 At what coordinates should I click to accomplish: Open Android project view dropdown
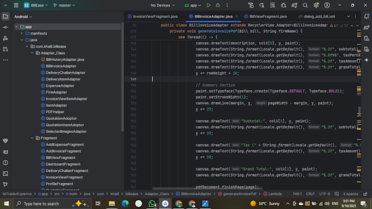tap(23, 16)
